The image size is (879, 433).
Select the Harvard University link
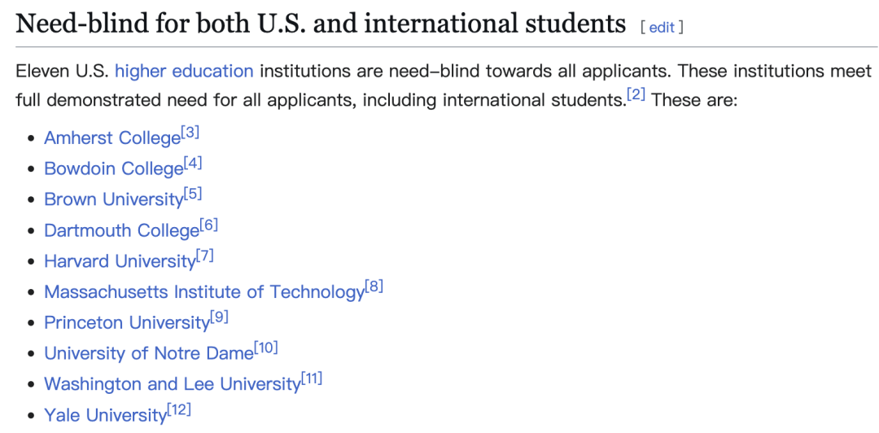[120, 261]
